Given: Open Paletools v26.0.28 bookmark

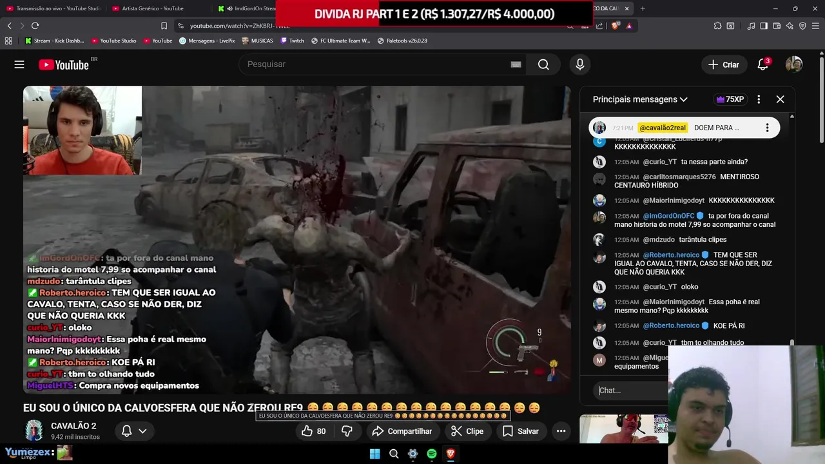Looking at the screenshot, I should coord(402,41).
